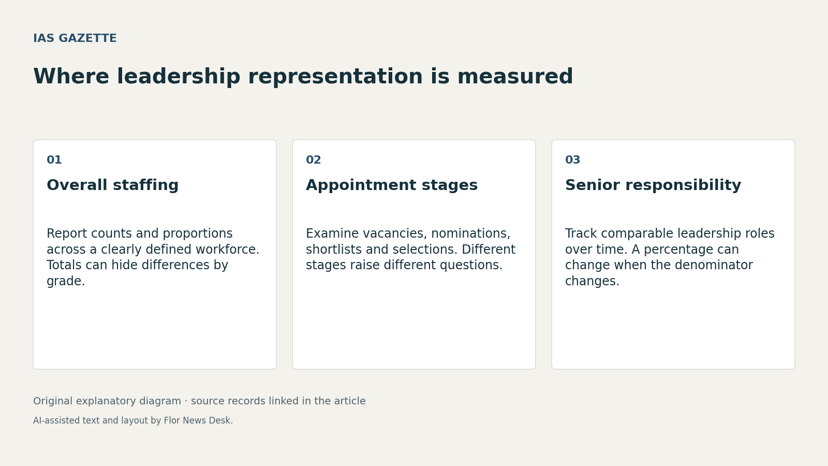Select the Overall staffing card title
The height and width of the screenshot is (466, 828).
click(113, 185)
